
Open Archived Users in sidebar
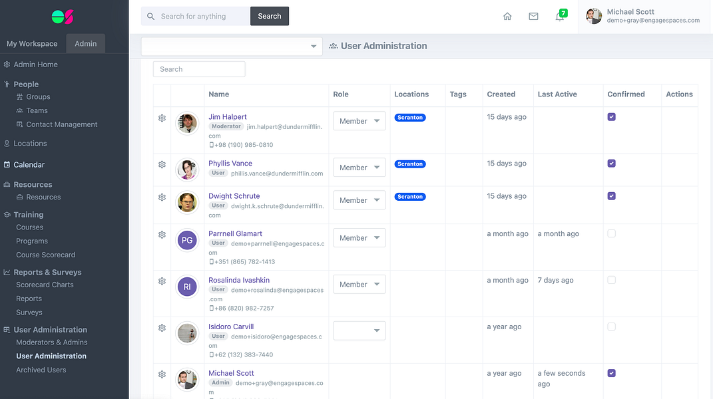[41, 370]
